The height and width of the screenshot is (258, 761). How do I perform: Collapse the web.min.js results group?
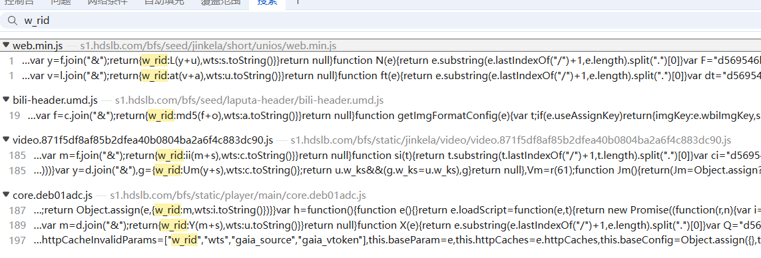click(x=6, y=46)
